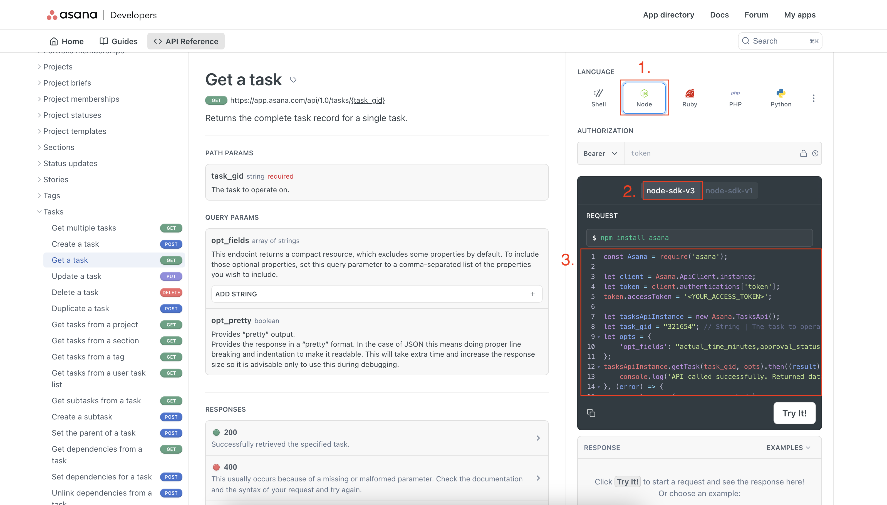Select Node language icon
This screenshot has width=887, height=505.
(x=644, y=98)
